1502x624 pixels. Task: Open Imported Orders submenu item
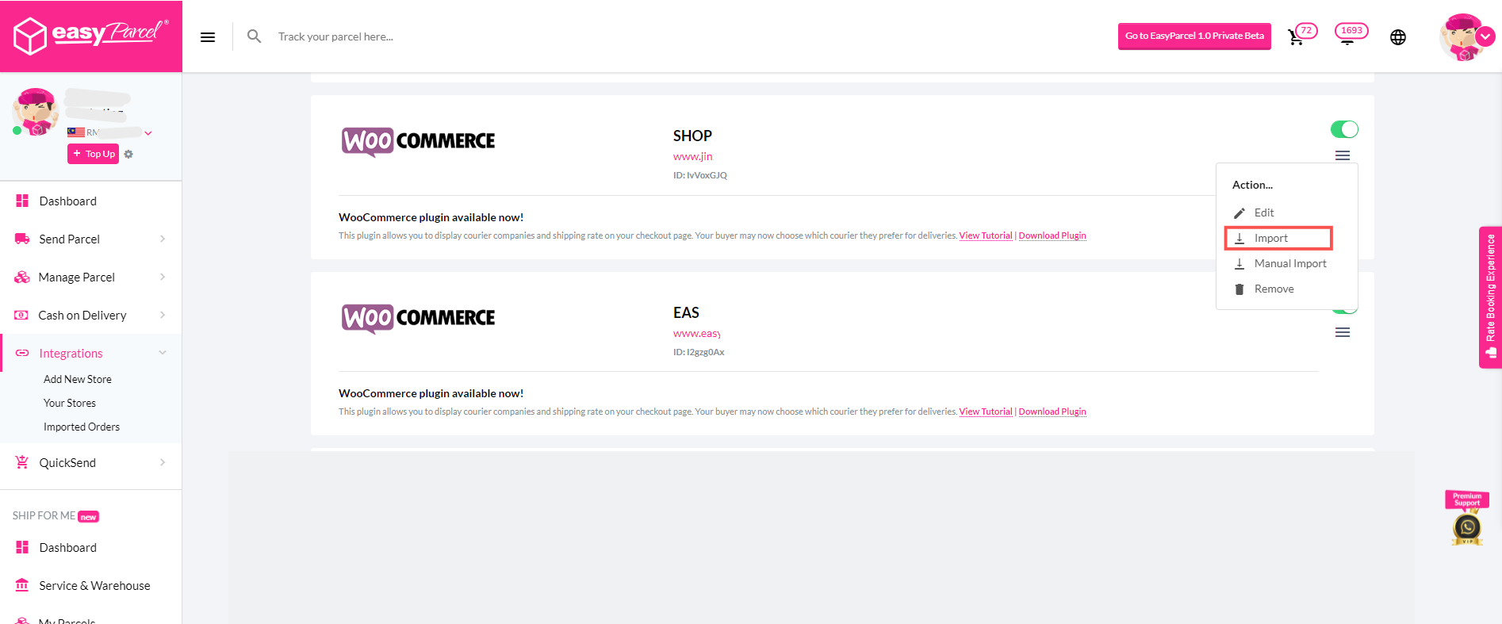point(82,427)
